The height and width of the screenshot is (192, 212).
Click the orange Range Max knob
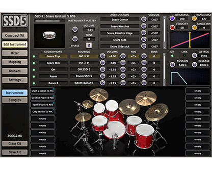(194, 18)
